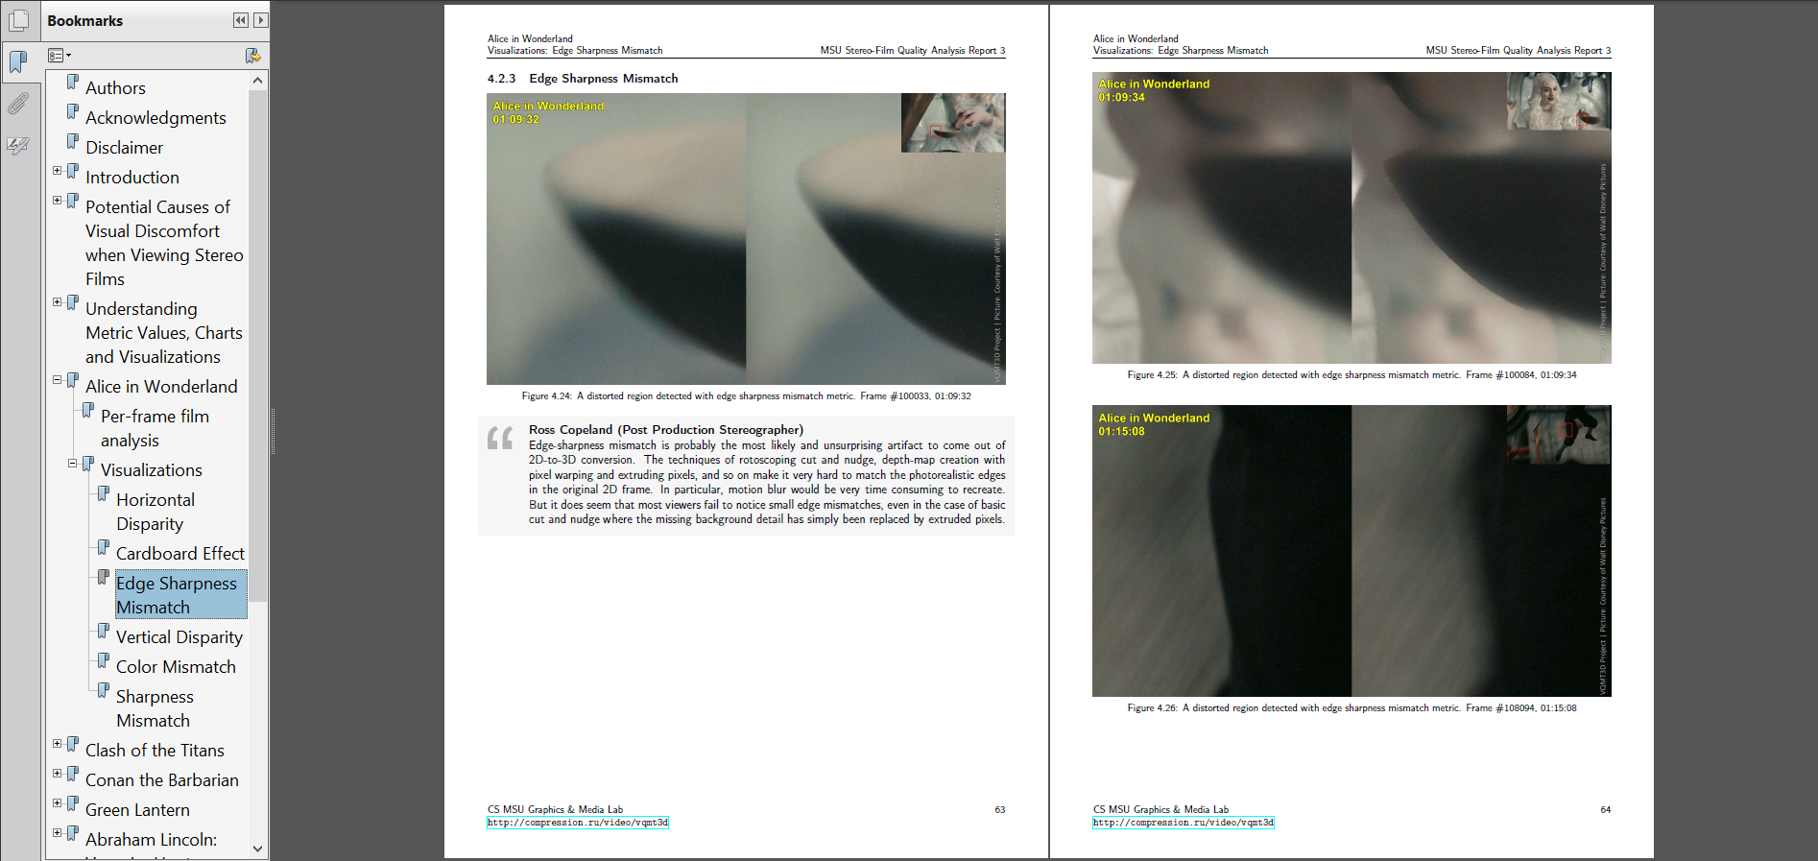Open the Understanding Metric Values bookmark

(x=164, y=333)
